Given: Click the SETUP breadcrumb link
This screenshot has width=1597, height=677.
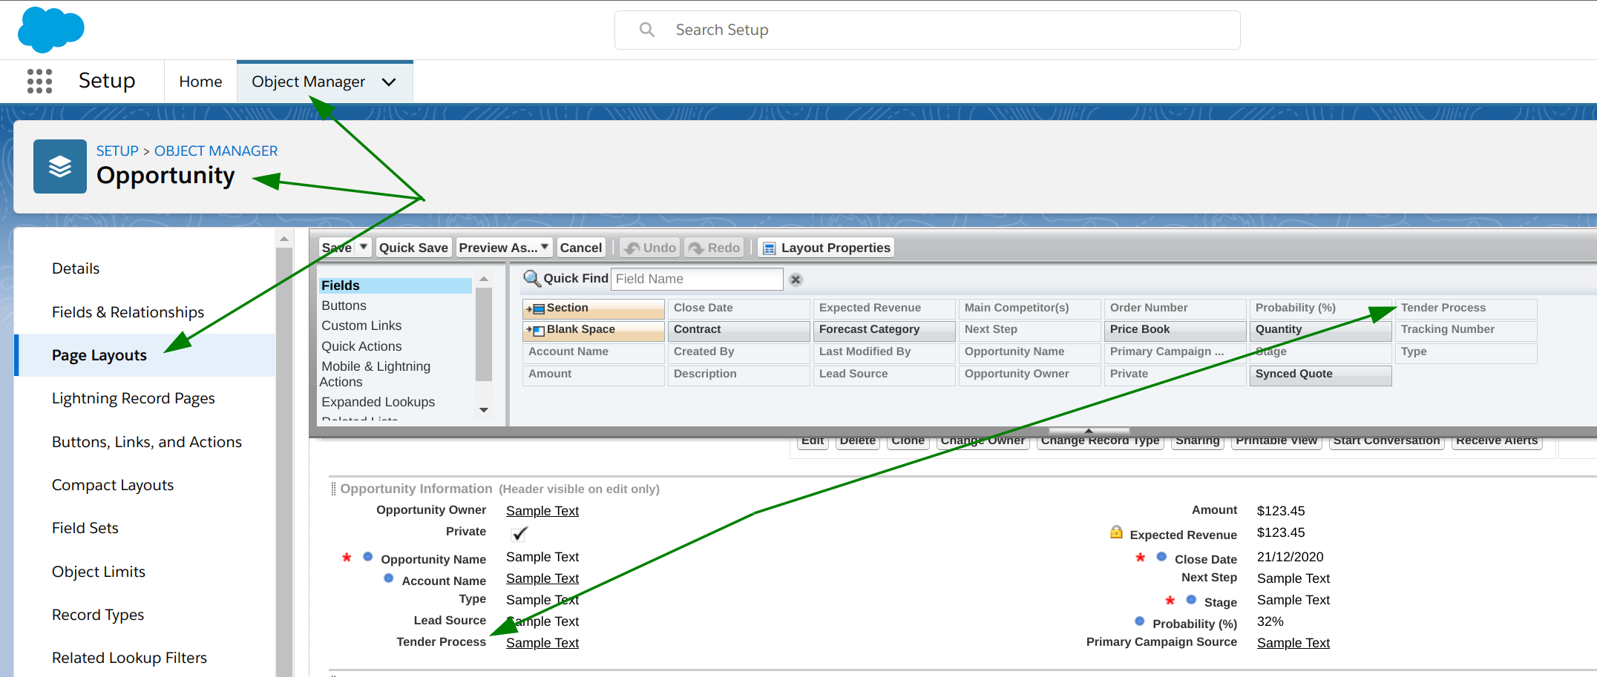Looking at the screenshot, I should 117,151.
